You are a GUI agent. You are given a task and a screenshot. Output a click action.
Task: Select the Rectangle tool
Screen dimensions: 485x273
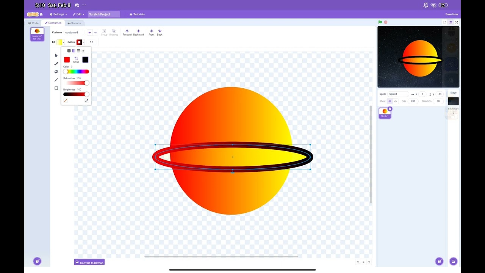pyautogui.click(x=56, y=88)
